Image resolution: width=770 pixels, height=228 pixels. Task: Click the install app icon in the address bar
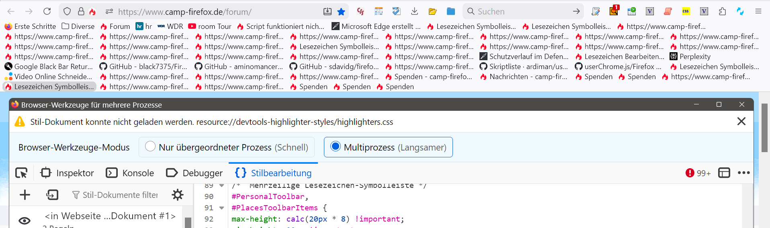point(328,12)
